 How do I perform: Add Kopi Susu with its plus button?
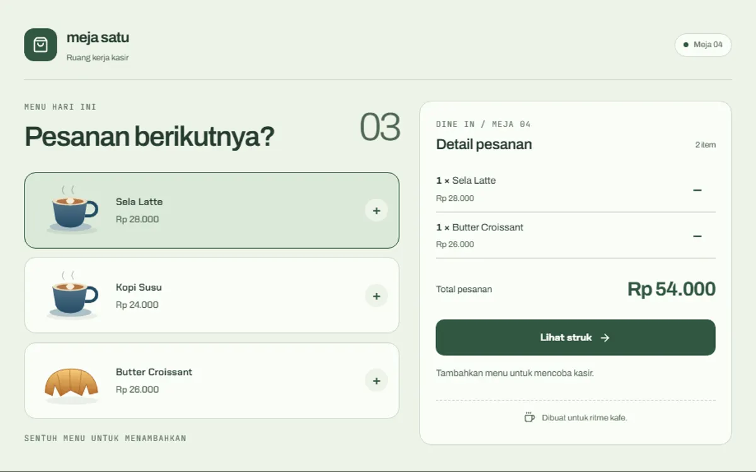tap(376, 296)
